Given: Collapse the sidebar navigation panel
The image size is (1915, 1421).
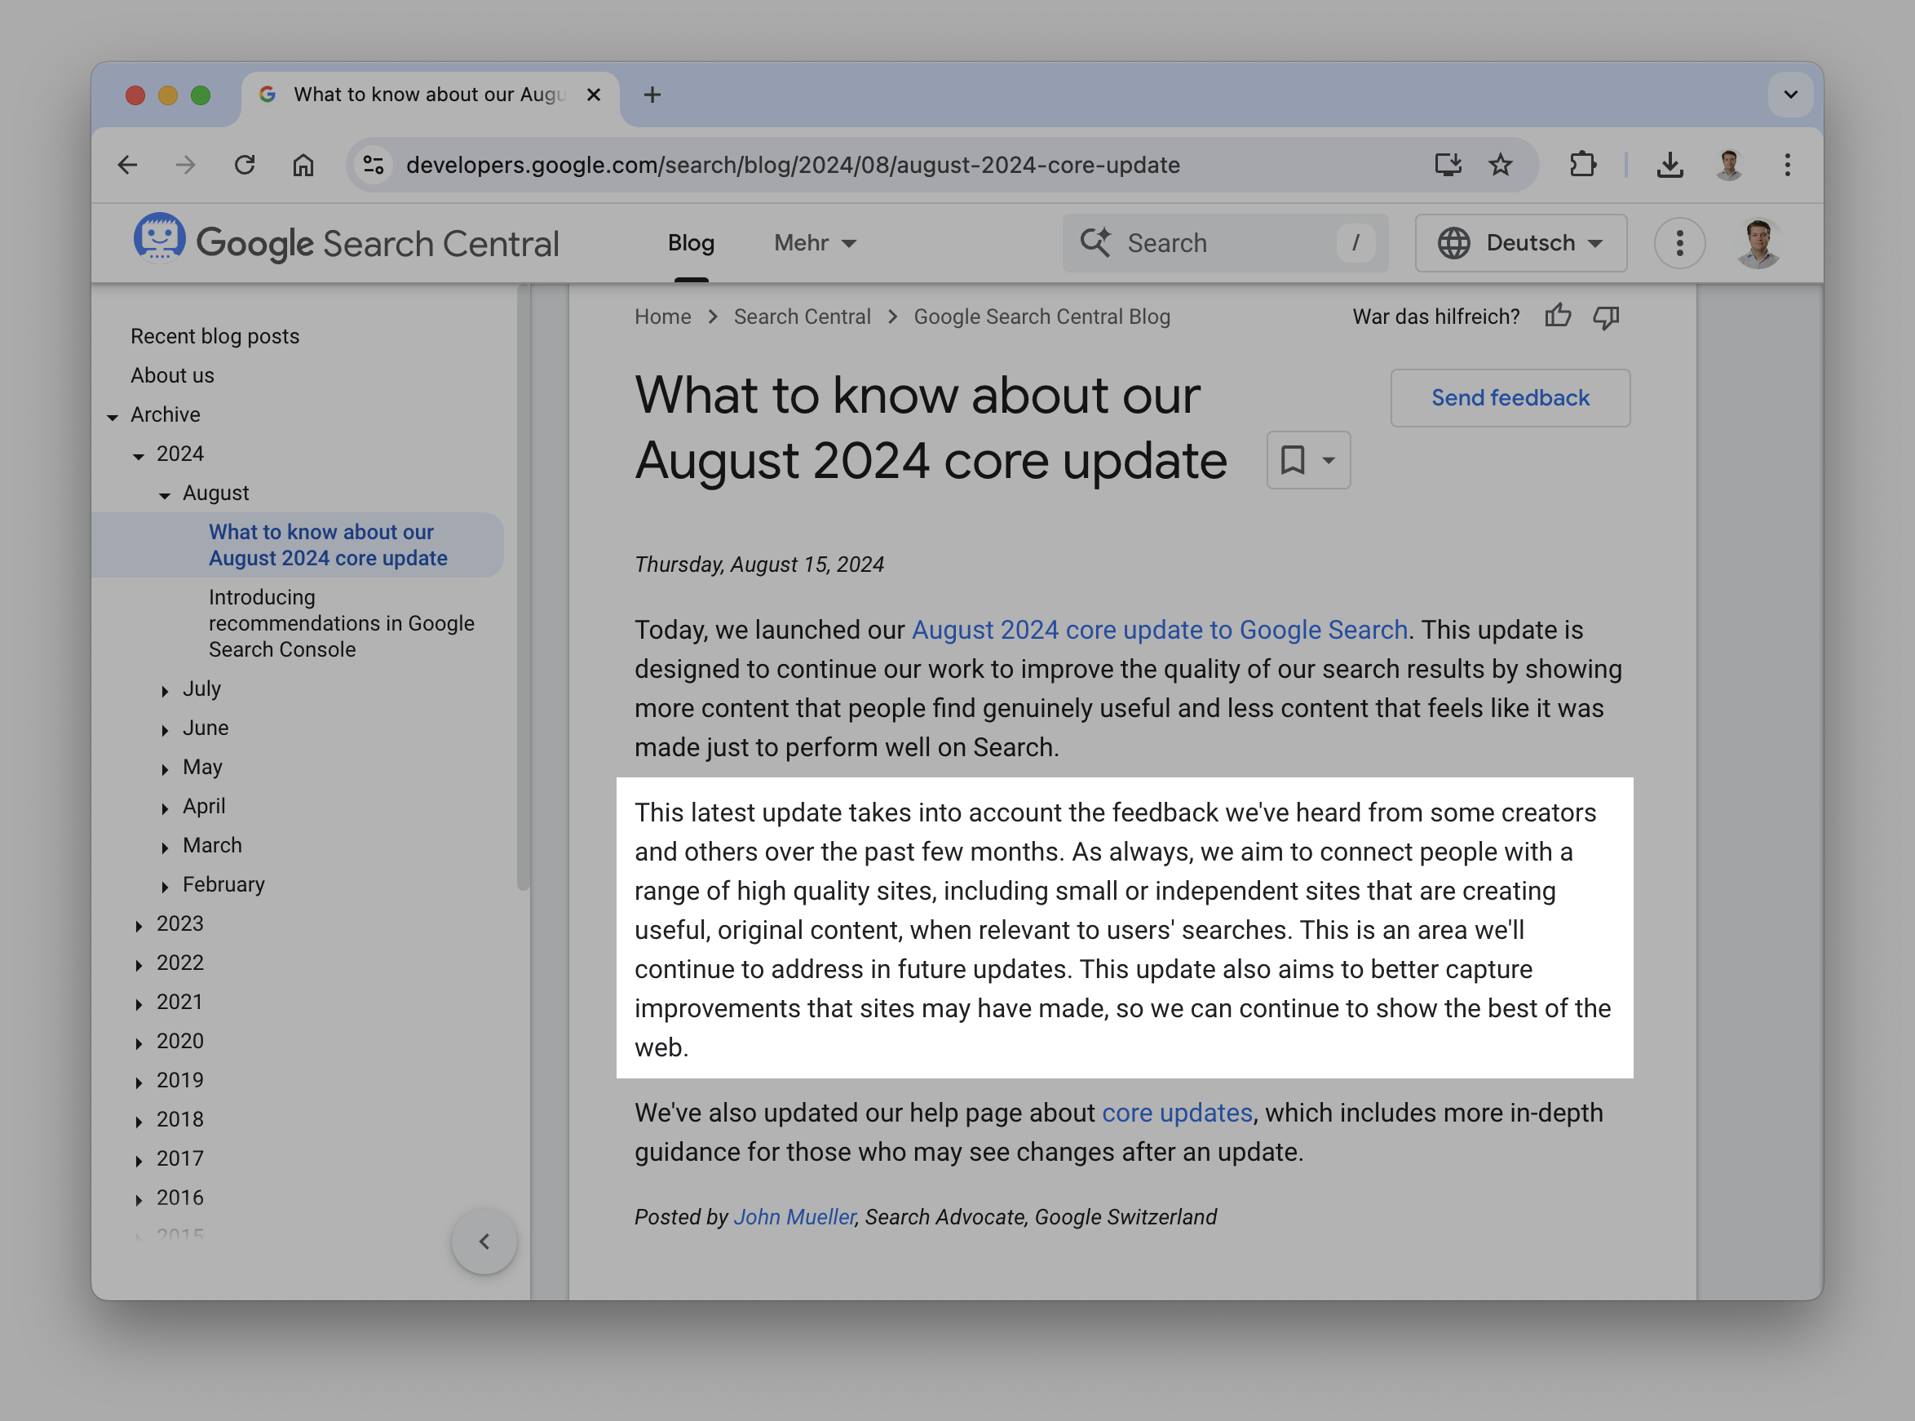Looking at the screenshot, I should [x=484, y=1242].
